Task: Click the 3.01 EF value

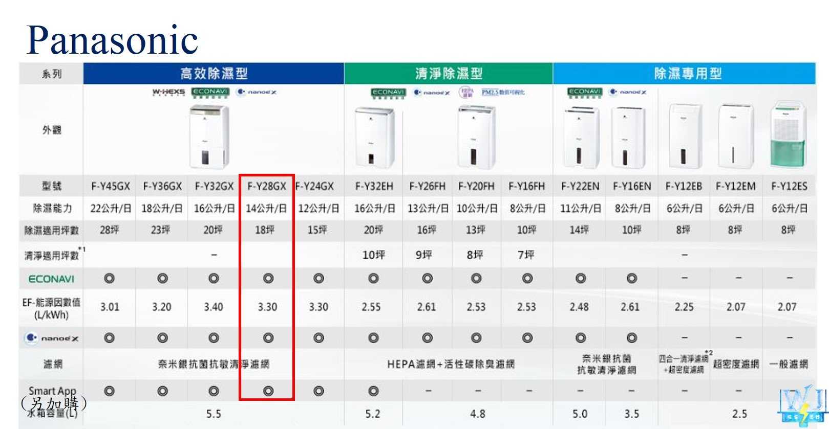Action: pos(110,307)
